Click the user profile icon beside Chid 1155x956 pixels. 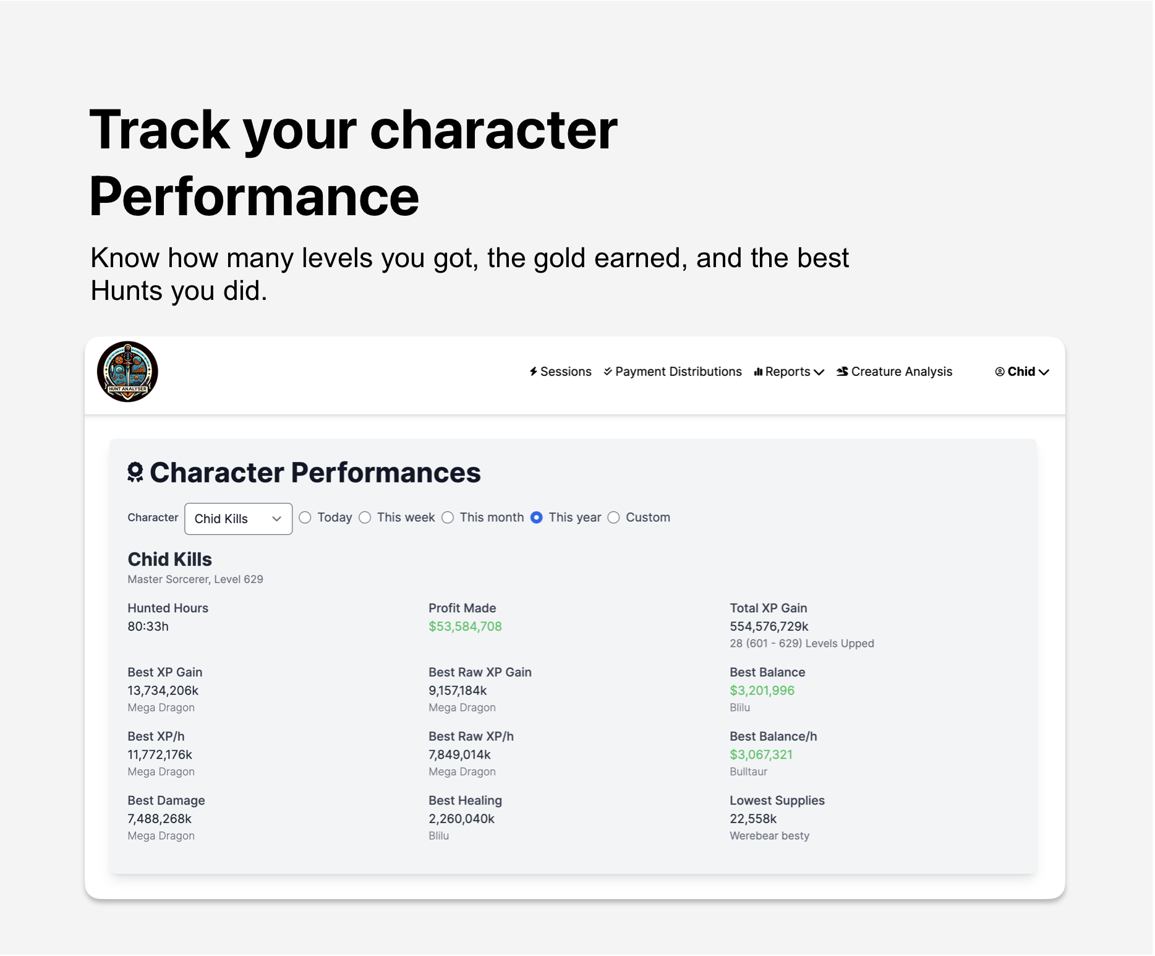click(x=1000, y=372)
